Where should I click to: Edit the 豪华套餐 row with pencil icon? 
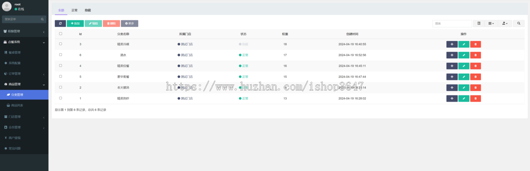pos(464,77)
